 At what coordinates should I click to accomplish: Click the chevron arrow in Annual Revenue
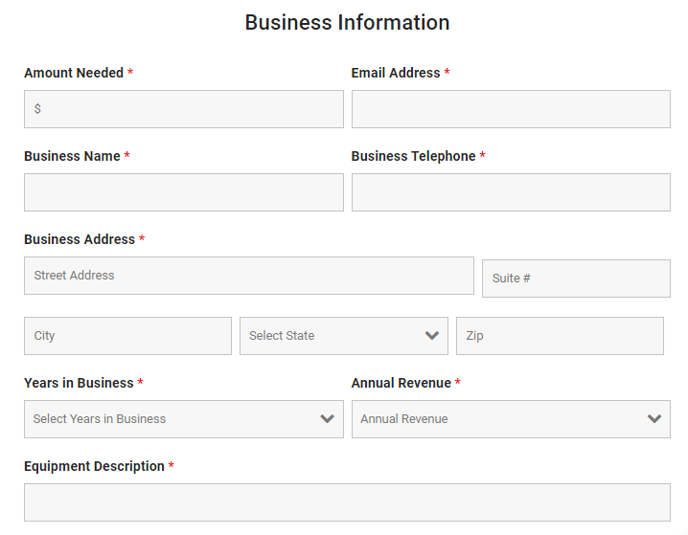click(x=654, y=419)
